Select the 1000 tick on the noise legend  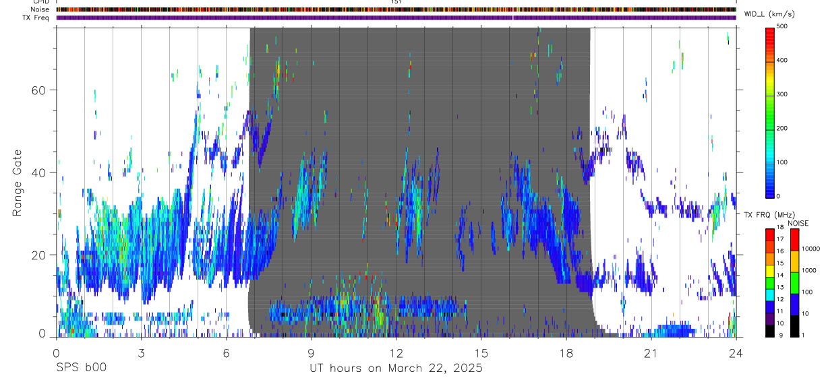point(809,271)
